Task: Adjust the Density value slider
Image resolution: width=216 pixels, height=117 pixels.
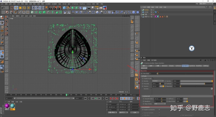Action: [196, 81]
